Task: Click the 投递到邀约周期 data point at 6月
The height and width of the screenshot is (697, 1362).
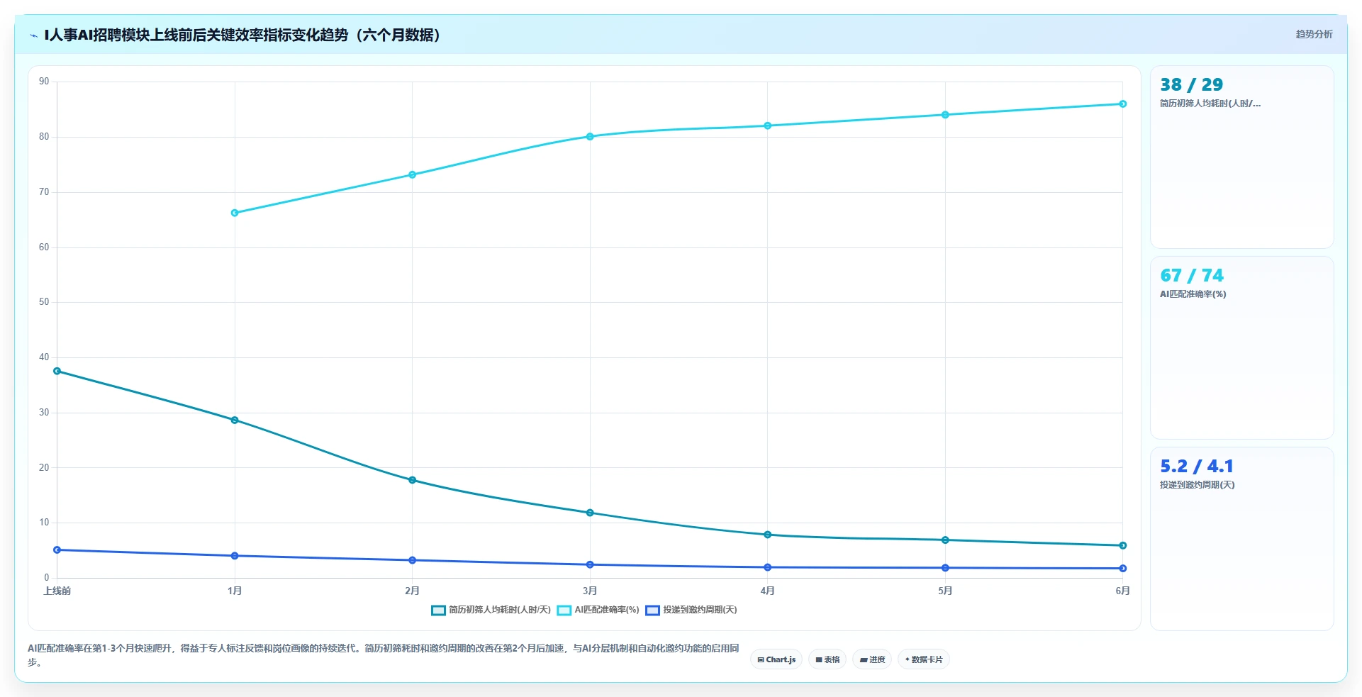Action: point(1122,568)
